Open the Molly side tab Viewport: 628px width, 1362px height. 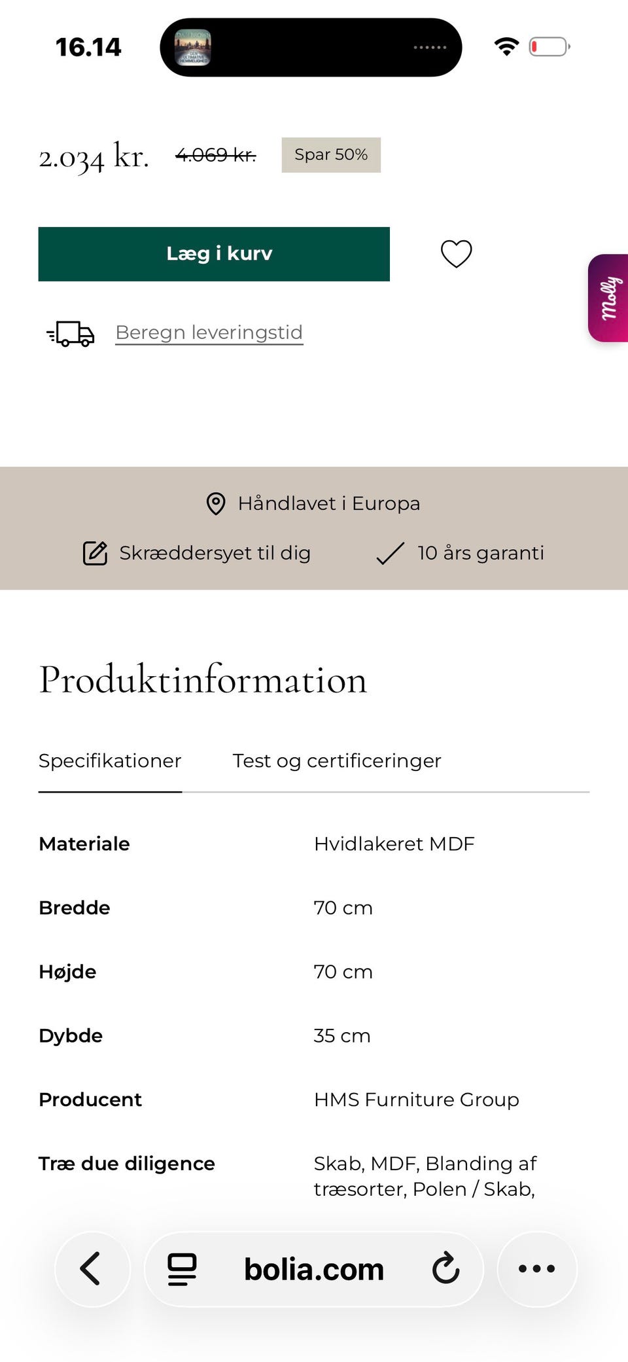[x=609, y=298]
